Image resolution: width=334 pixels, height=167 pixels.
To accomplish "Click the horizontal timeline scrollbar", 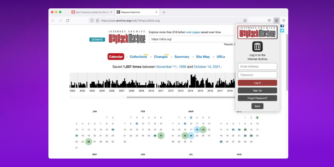I will pyautogui.click(x=180, y=97).
